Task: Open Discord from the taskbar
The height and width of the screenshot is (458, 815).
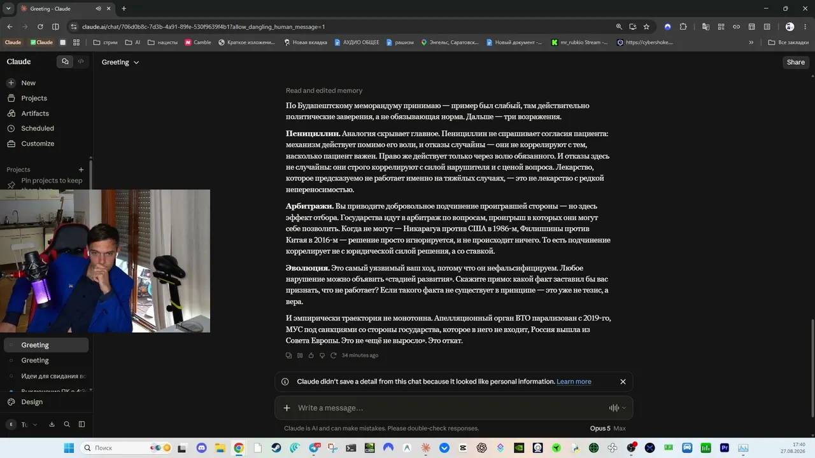Action: click(201, 448)
